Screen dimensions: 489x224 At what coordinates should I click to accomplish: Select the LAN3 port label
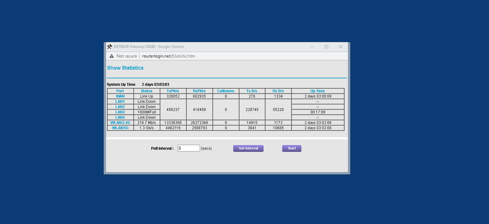(x=120, y=112)
